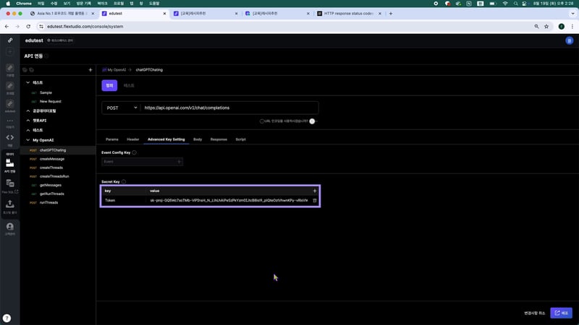Click the Secret Key info icon

[x=124, y=182]
